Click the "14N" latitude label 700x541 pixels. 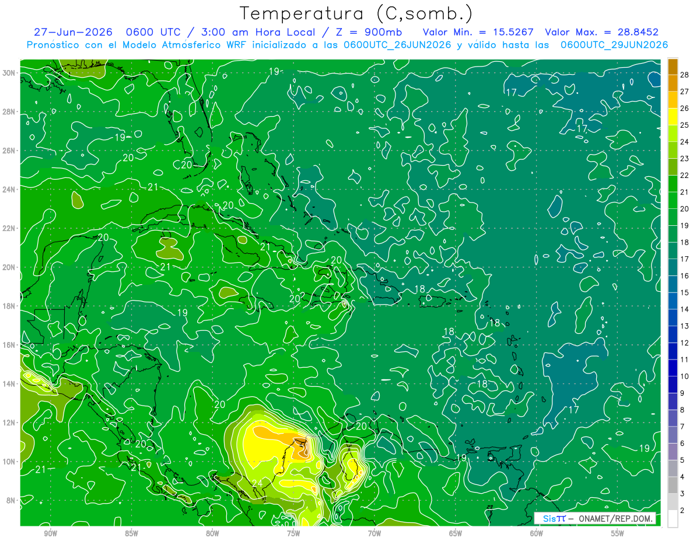pyautogui.click(x=9, y=383)
